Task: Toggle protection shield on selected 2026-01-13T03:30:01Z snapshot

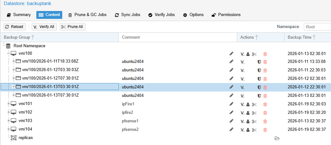Action: coord(259,87)
